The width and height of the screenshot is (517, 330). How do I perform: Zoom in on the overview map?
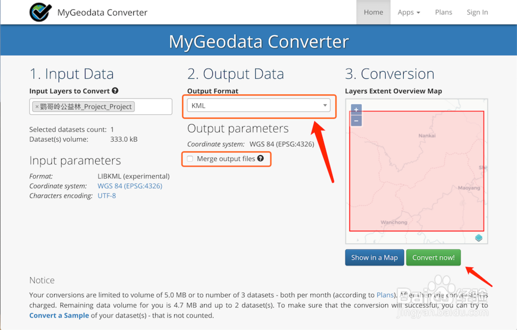pos(356,109)
